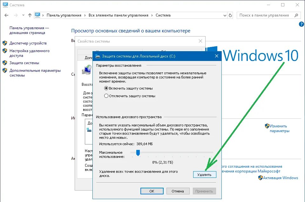305x202 pixels.
Task: Refresh the control panel page
Action: pyautogui.click(x=230, y=15)
